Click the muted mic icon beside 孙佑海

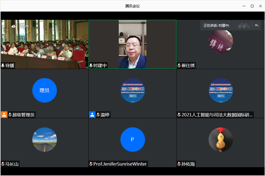tap(179, 164)
